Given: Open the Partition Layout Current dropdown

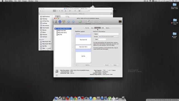Looking at the screenshot, I should click(x=83, y=34).
